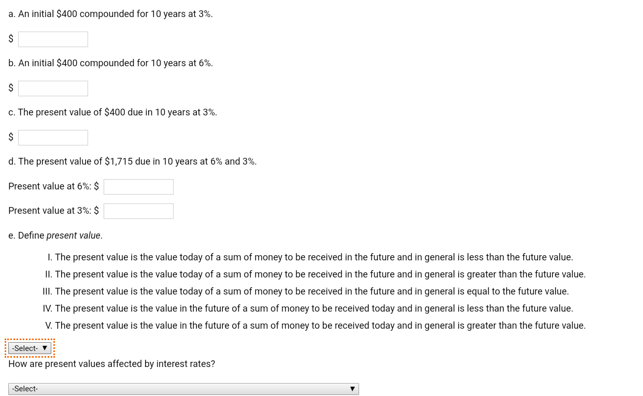643x396 pixels.
Task: Click the highlighted -Select- control with dotted border
Action: pyautogui.click(x=30, y=348)
